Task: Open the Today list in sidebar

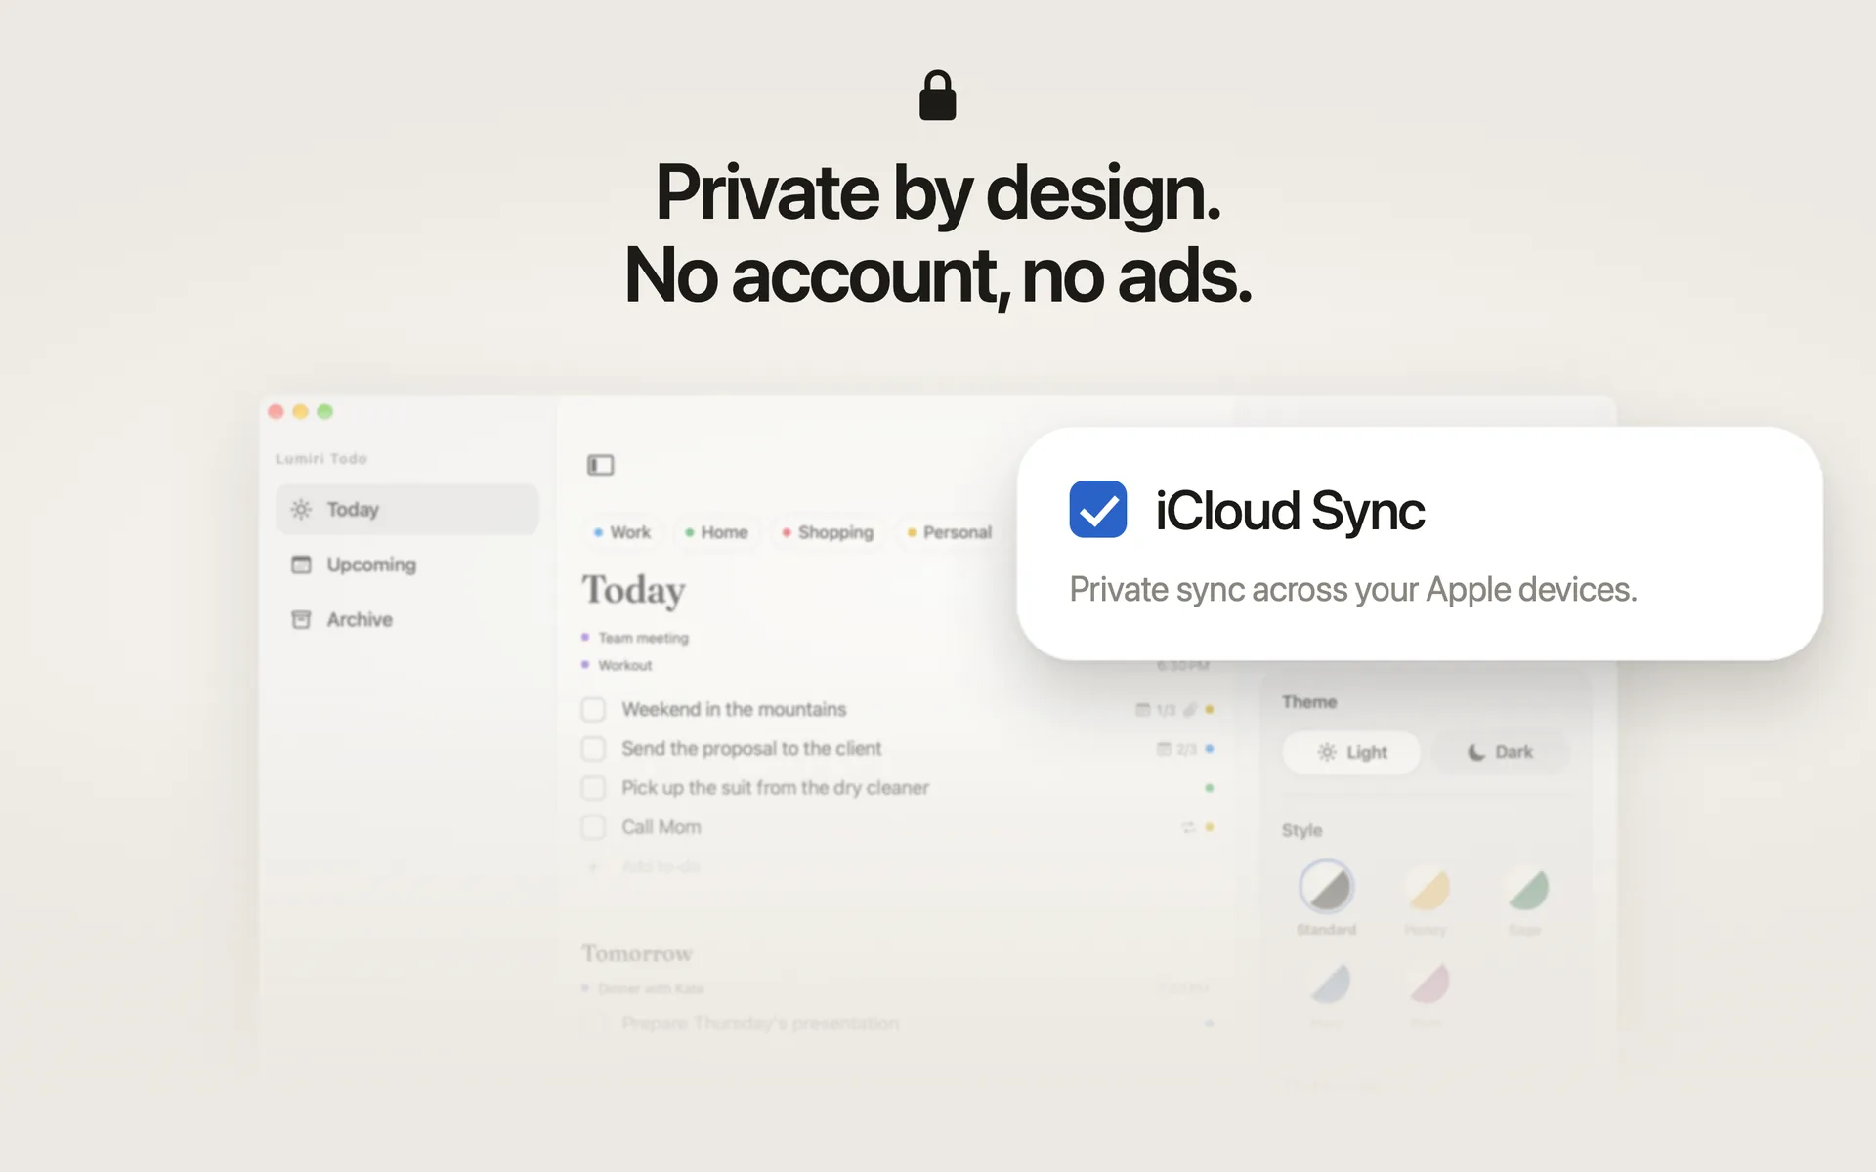Action: tap(406, 509)
